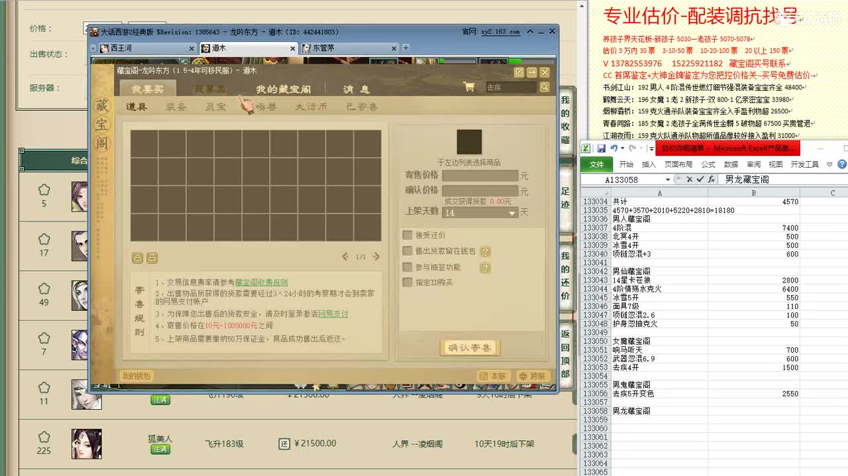Click the second unlock icon below item grid
This screenshot has height=476, width=848.
click(x=152, y=258)
